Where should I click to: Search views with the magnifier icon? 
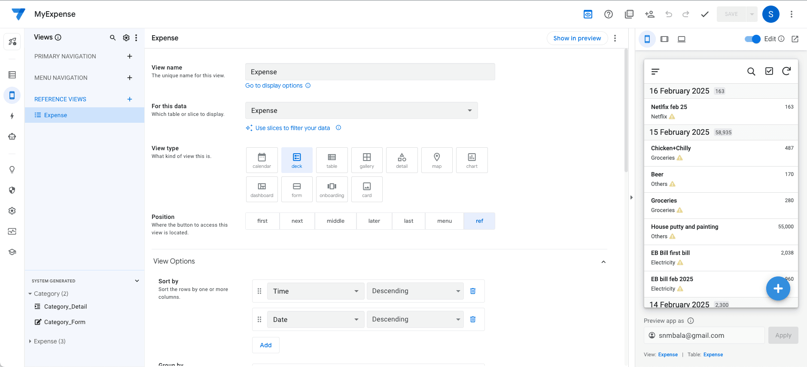click(x=113, y=38)
